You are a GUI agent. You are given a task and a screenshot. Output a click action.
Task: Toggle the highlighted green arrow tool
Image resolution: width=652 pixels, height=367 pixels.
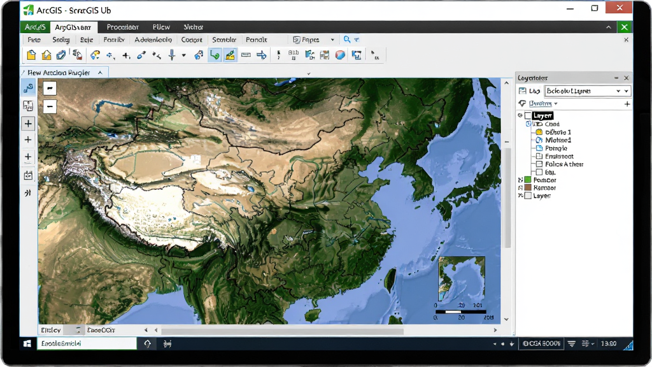point(215,55)
